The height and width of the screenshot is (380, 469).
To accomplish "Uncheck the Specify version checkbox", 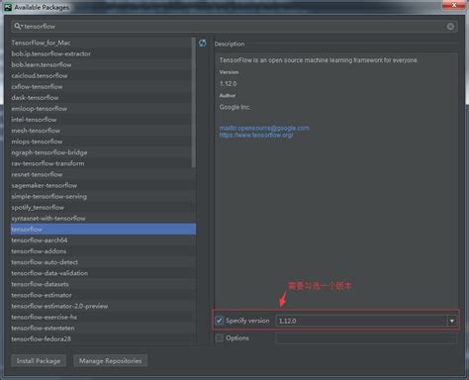I will (219, 321).
